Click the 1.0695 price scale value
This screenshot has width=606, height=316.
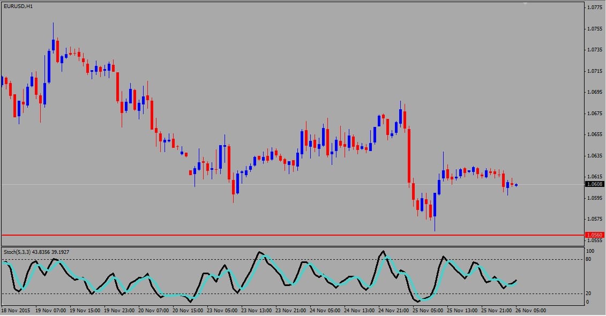click(x=594, y=92)
